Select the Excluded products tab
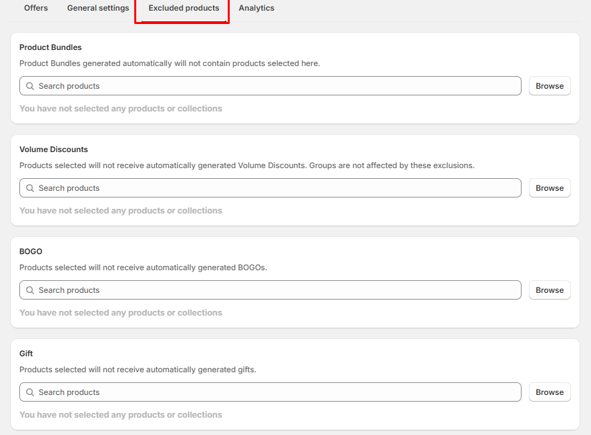 (184, 8)
